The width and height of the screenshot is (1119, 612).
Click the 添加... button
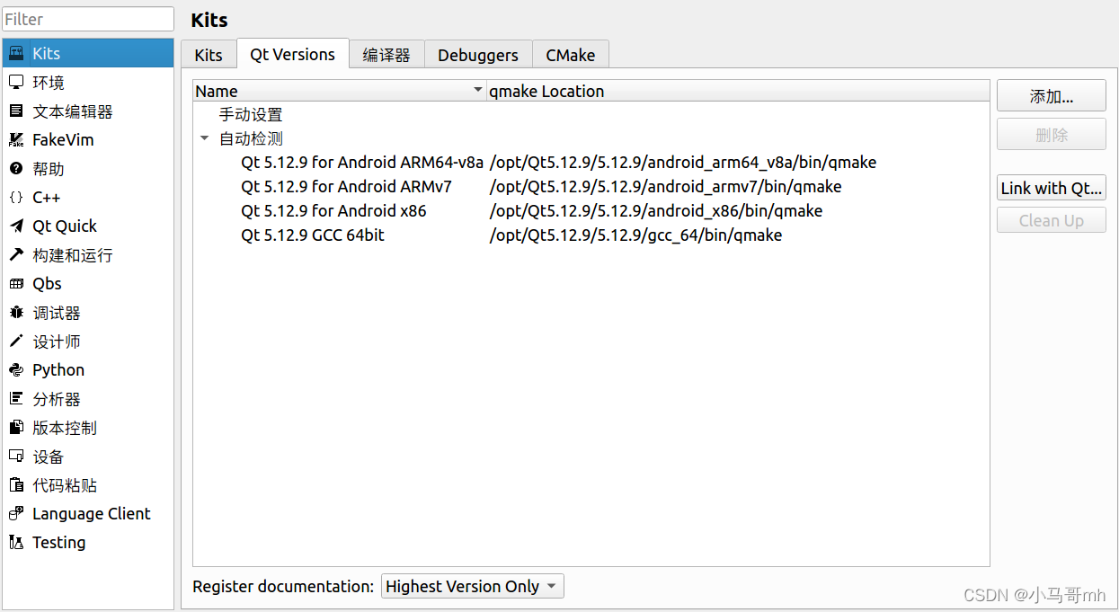coord(1052,96)
